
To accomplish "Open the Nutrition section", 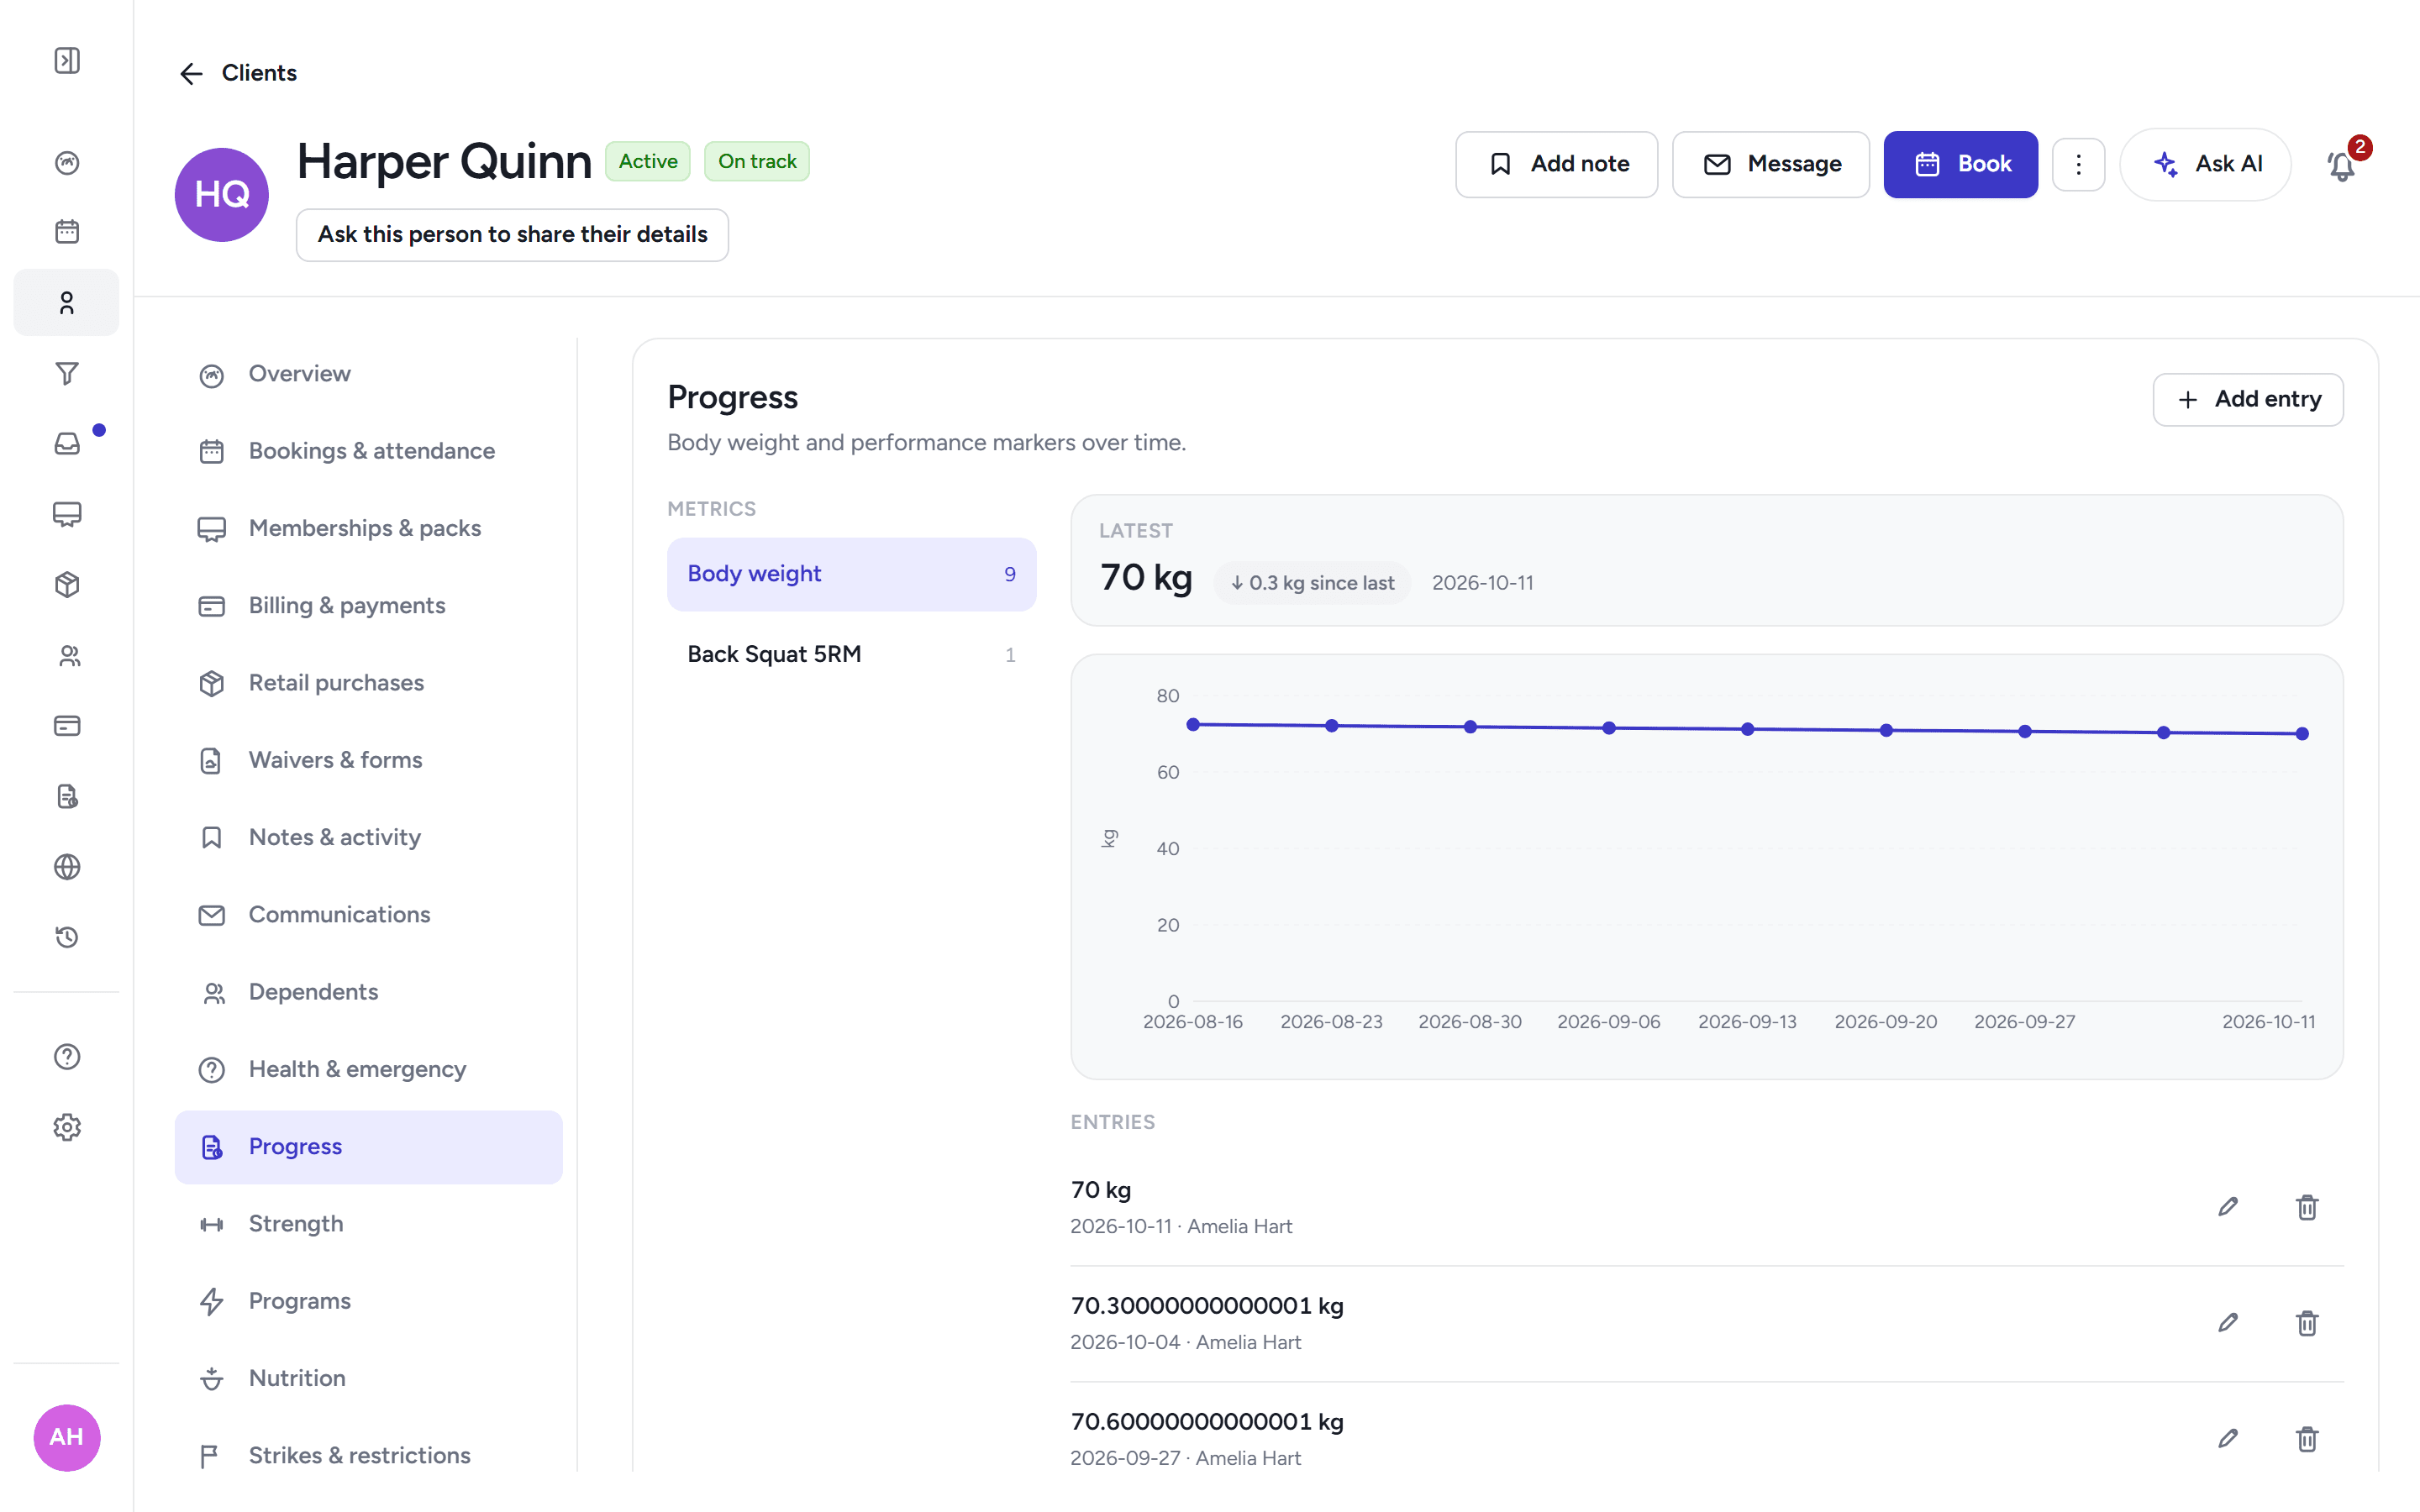I will [x=368, y=1378].
